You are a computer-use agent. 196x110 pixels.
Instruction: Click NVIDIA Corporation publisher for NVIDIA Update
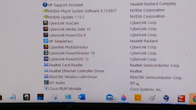point(147,16)
